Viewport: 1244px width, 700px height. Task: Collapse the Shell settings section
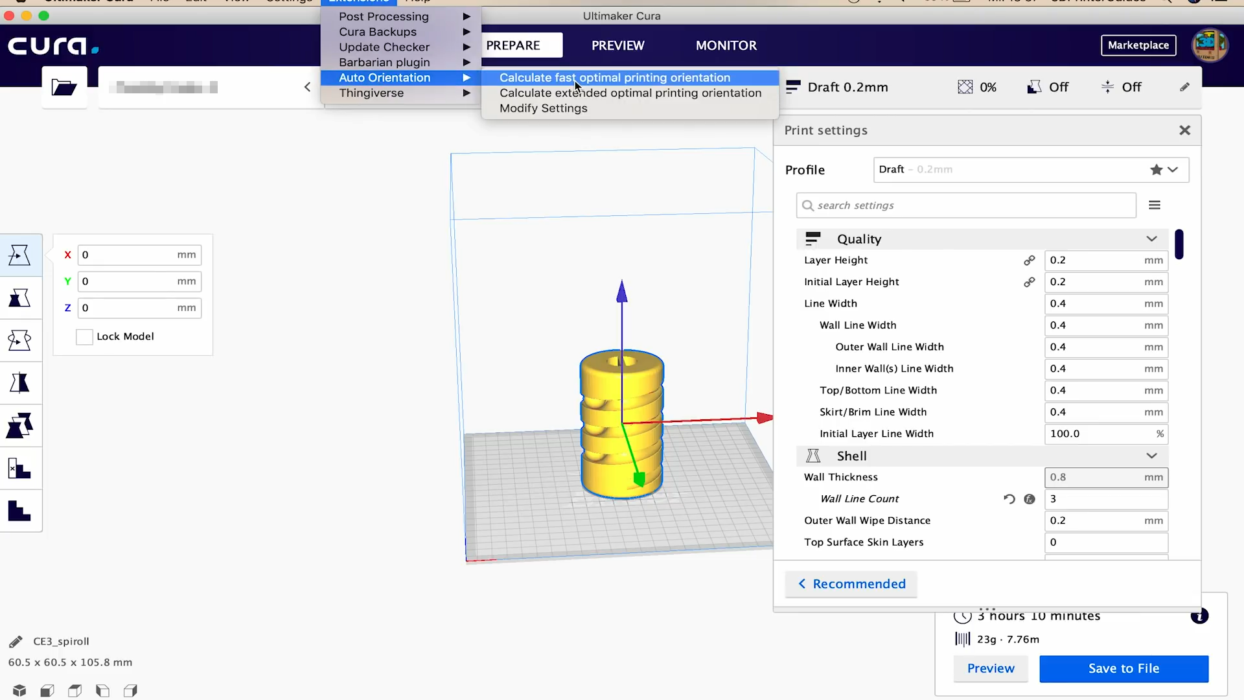(x=1151, y=456)
